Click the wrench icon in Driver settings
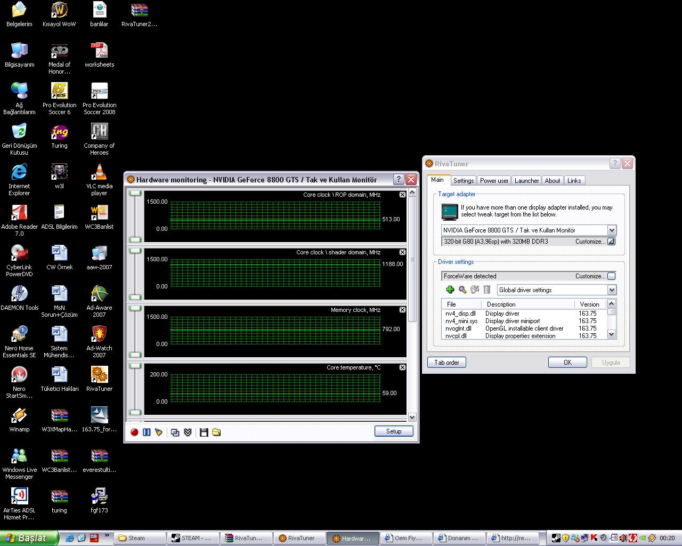This screenshot has width=682, height=546. coord(475,290)
